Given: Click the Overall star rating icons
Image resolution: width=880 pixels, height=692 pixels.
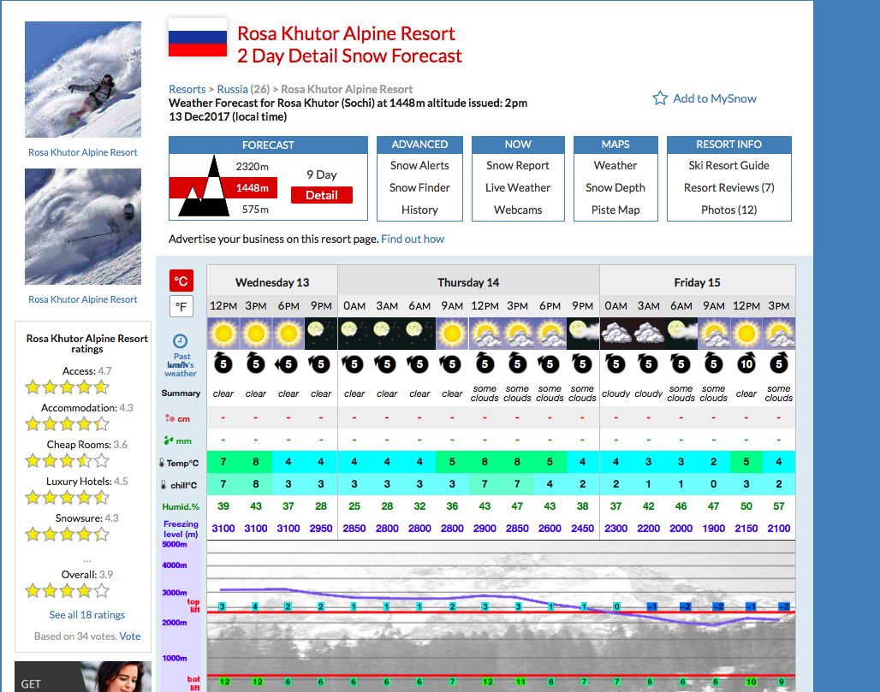Looking at the screenshot, I should (x=67, y=590).
